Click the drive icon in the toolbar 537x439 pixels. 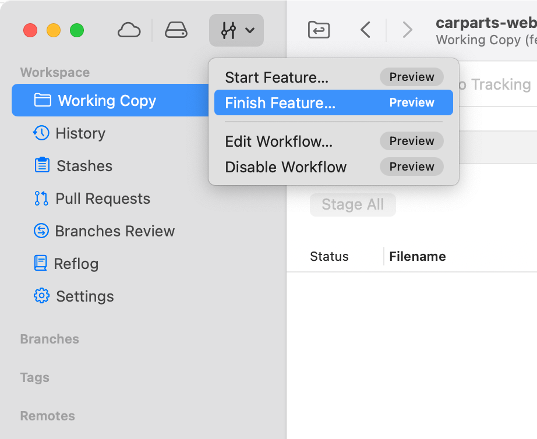pyautogui.click(x=175, y=30)
